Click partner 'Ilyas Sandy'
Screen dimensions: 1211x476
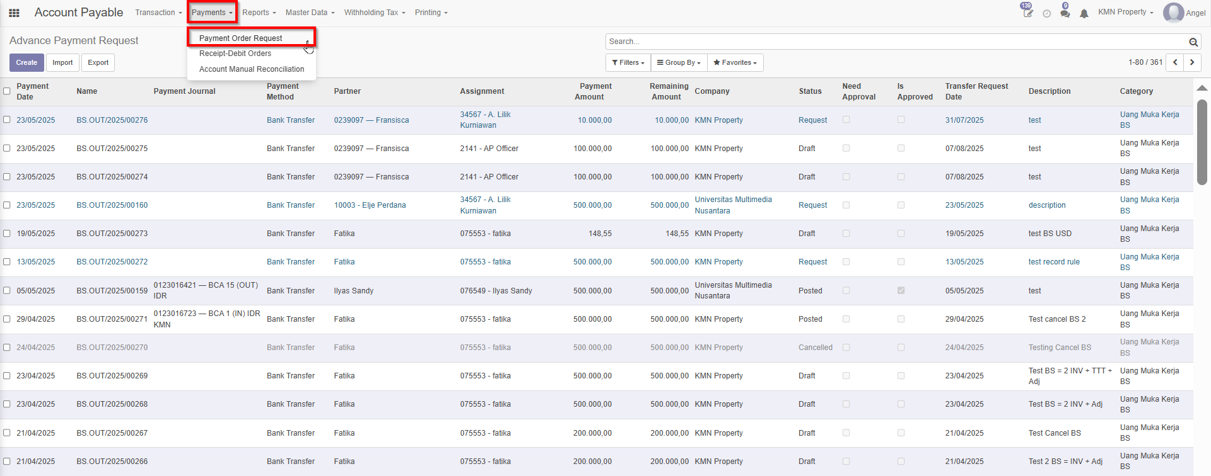tap(354, 291)
